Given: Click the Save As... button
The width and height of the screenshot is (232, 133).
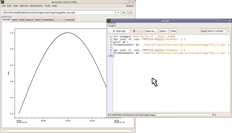Looking at the screenshot, I should 150,31.
